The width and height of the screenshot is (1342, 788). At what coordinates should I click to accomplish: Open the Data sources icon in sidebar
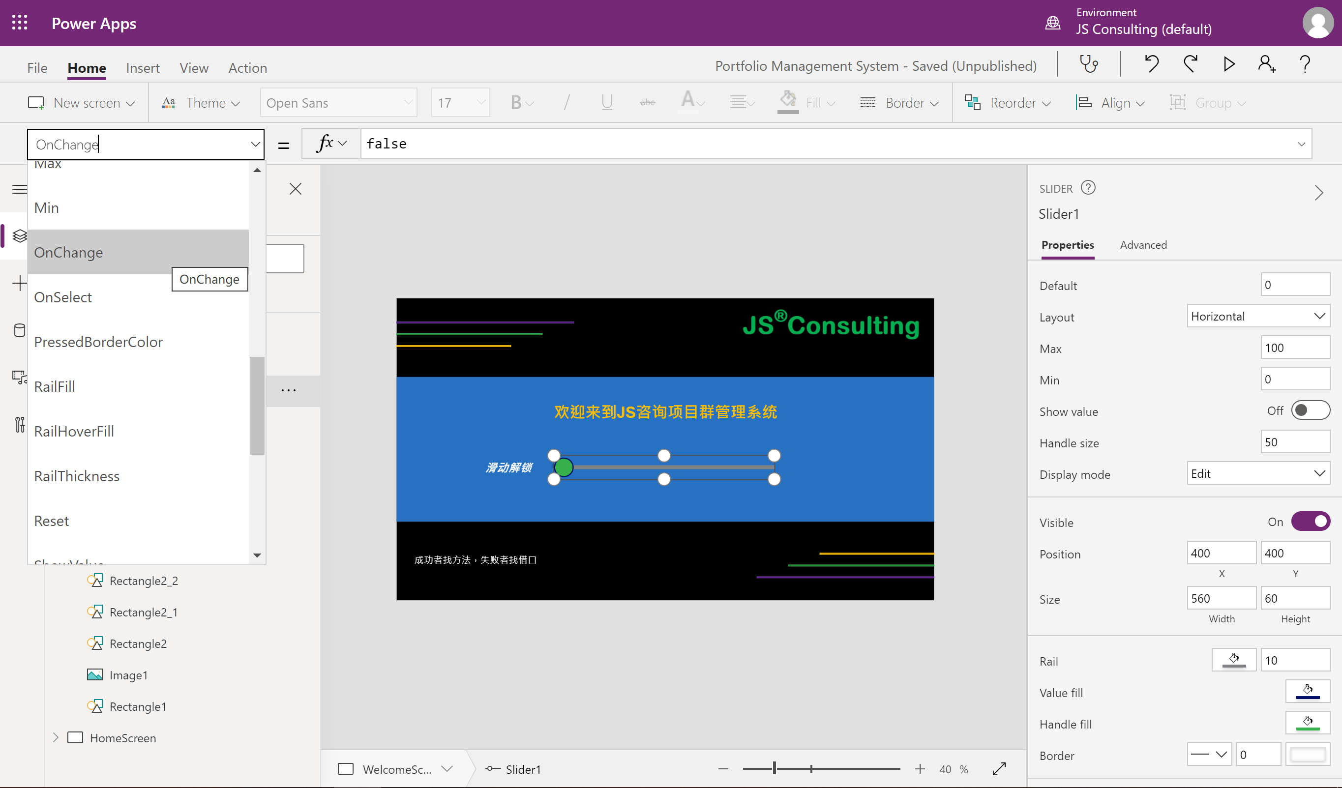(20, 330)
